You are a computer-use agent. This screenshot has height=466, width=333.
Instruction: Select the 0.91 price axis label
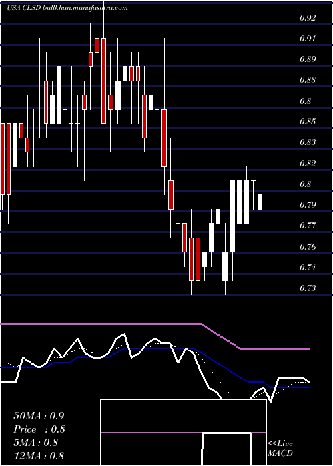308,39
